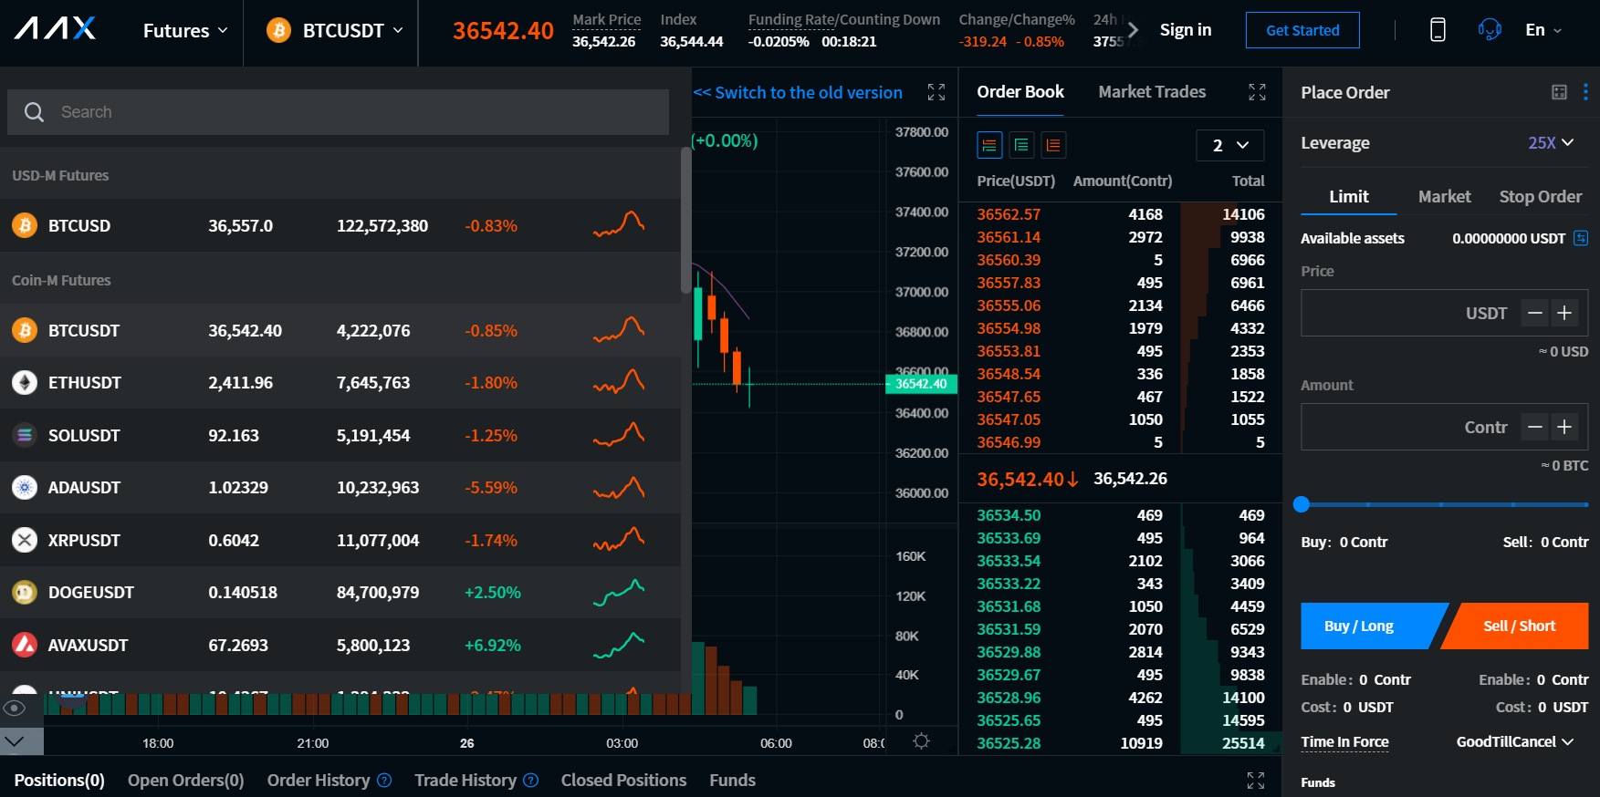Select the SOLUSDT contract row

point(340,435)
